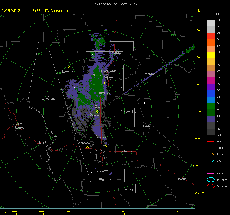Click the red forecast arrow in legend

pyautogui.click(x=211, y=141)
